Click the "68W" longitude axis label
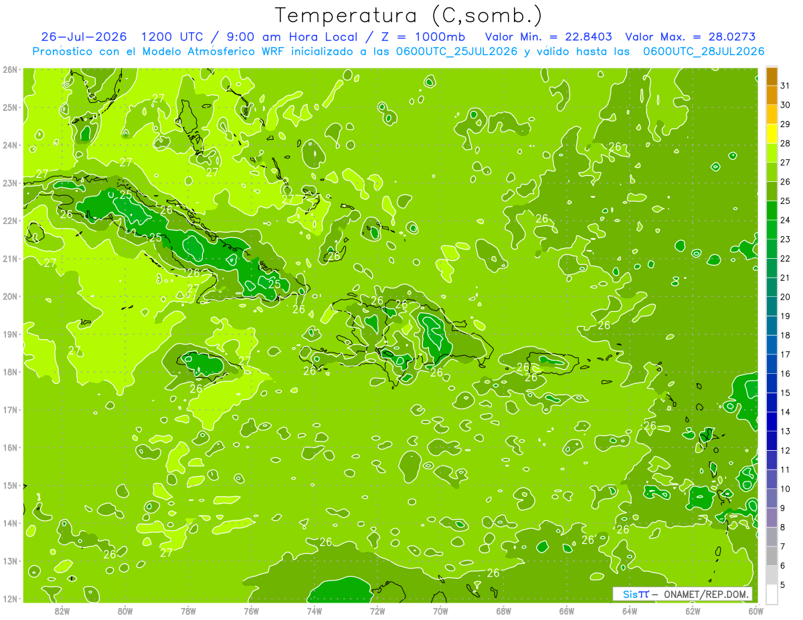803x620 pixels. click(x=504, y=611)
